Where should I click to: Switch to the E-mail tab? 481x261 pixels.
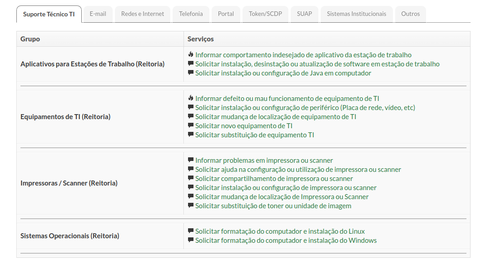(x=98, y=14)
